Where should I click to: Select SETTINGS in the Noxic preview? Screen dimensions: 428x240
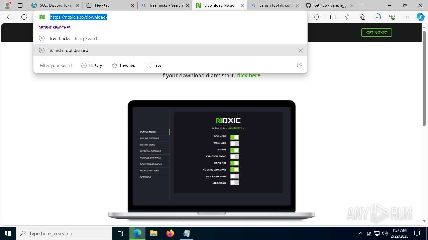point(145,177)
